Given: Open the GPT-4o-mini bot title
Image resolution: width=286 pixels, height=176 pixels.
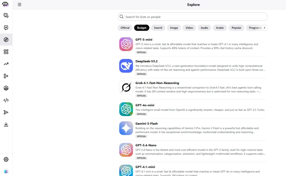Looking at the screenshot, I should (145, 105).
